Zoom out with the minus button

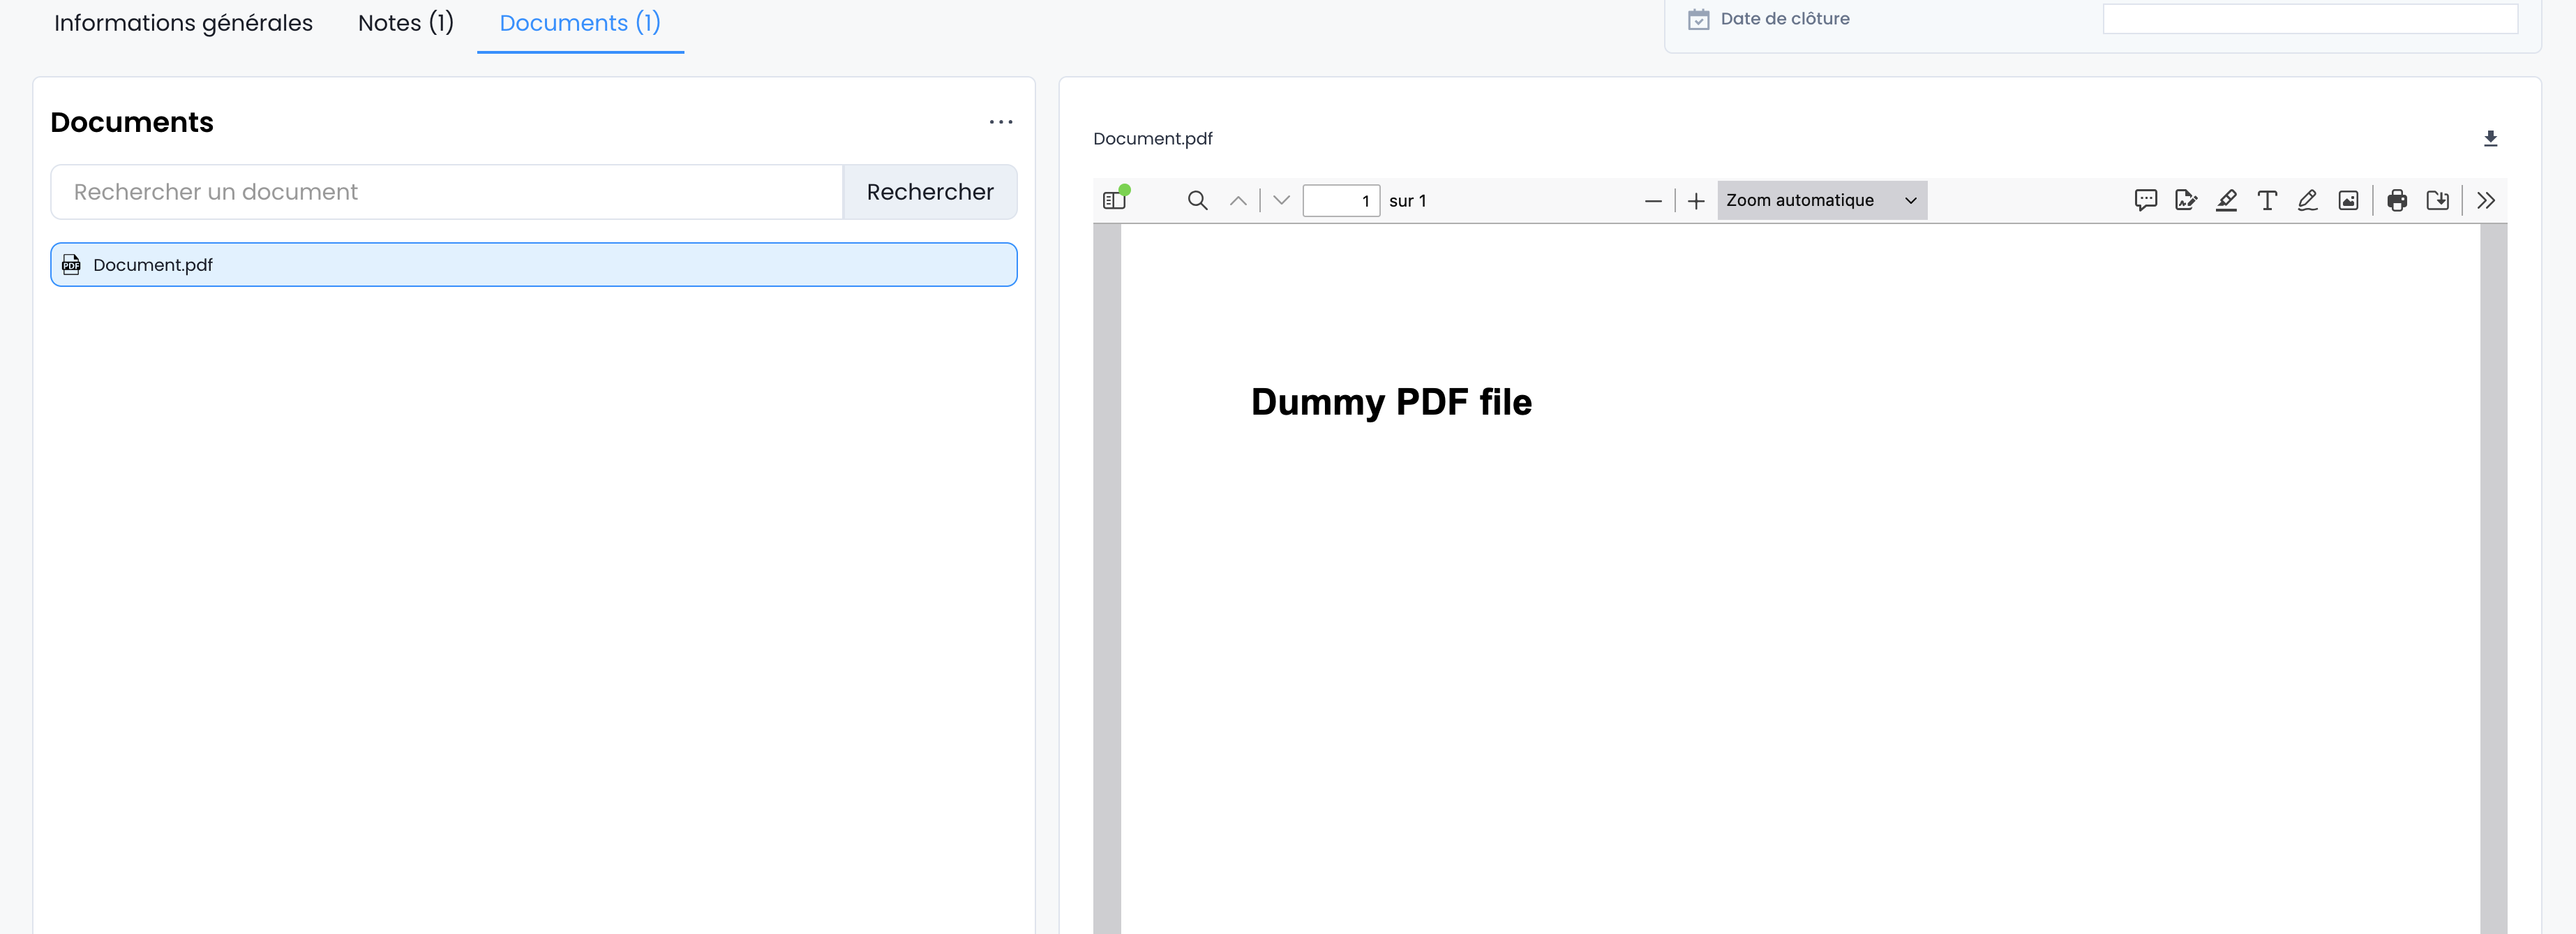pos(1653,201)
